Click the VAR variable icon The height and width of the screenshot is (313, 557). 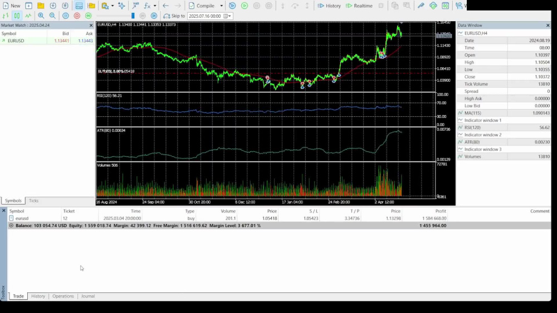(135, 6)
